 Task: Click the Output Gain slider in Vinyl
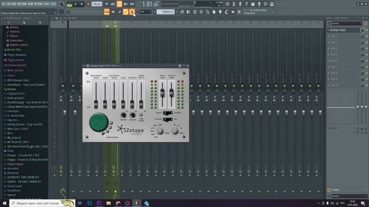click(171, 94)
